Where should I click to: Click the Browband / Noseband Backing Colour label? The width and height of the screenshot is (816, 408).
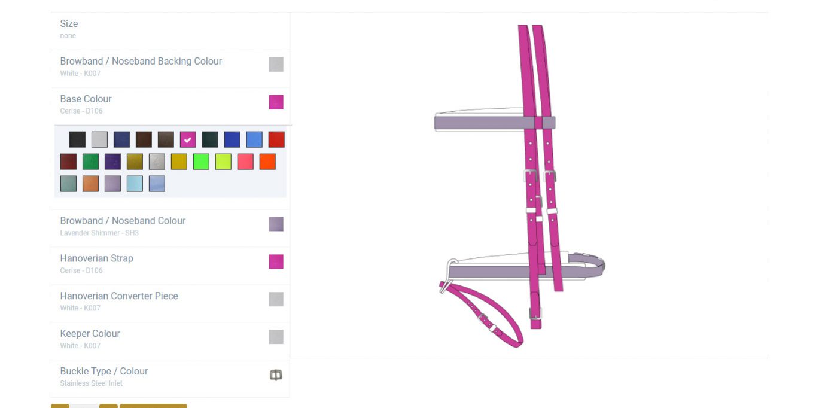tap(141, 62)
